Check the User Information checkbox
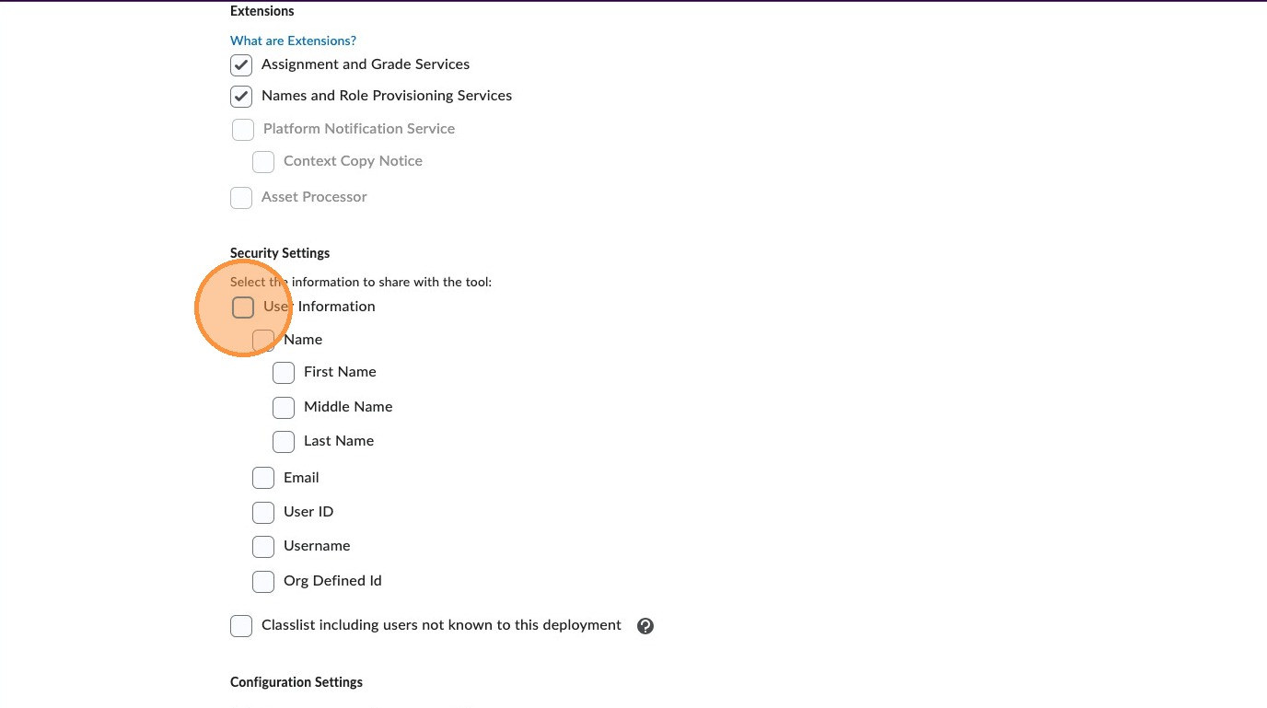This screenshot has width=1267, height=708. (243, 308)
